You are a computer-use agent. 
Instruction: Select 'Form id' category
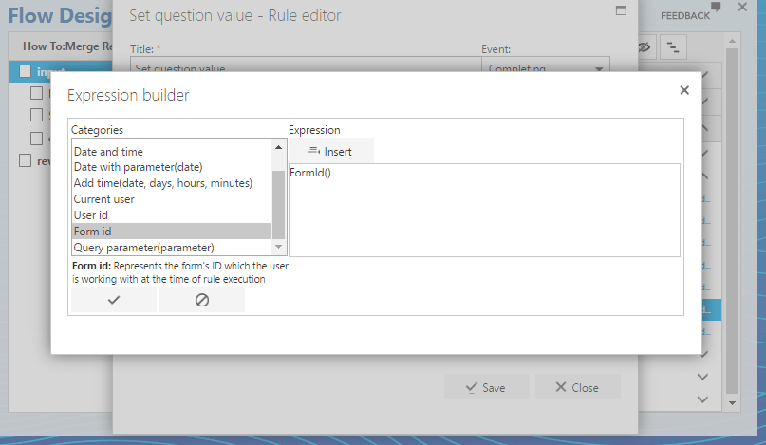pyautogui.click(x=171, y=232)
